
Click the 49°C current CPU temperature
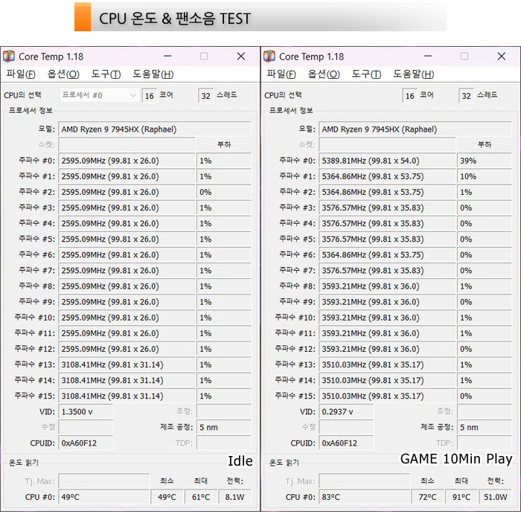[x=103, y=497]
